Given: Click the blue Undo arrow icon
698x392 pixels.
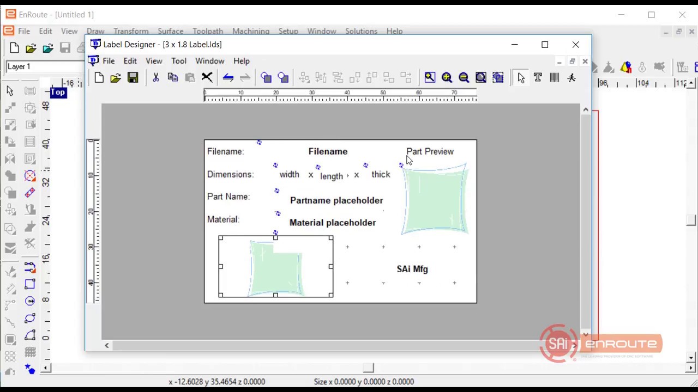Looking at the screenshot, I should [228, 78].
